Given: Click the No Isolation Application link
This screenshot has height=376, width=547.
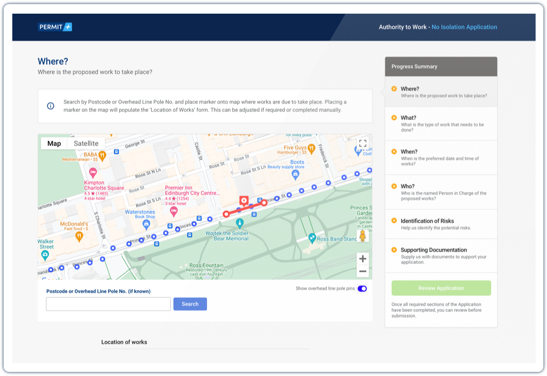Looking at the screenshot, I should click(464, 27).
